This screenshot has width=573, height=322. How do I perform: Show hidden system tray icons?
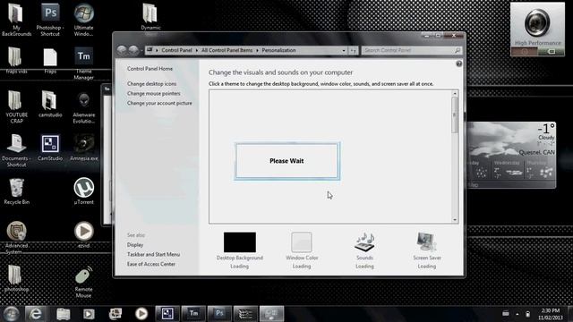click(517, 314)
